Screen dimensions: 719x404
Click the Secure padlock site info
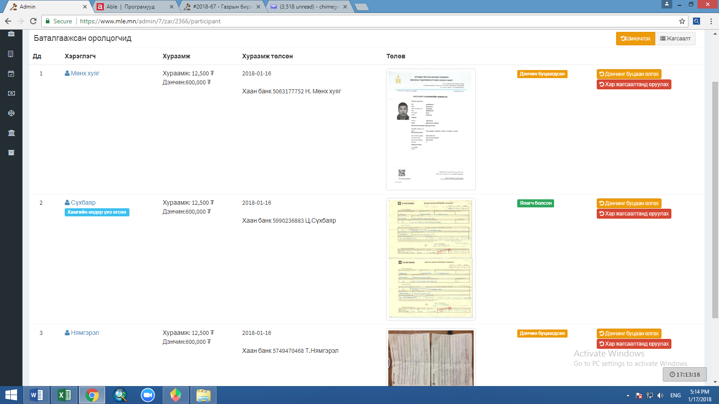pos(58,21)
